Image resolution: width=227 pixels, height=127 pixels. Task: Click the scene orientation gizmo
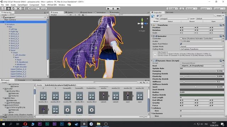pyautogui.click(x=142, y=23)
